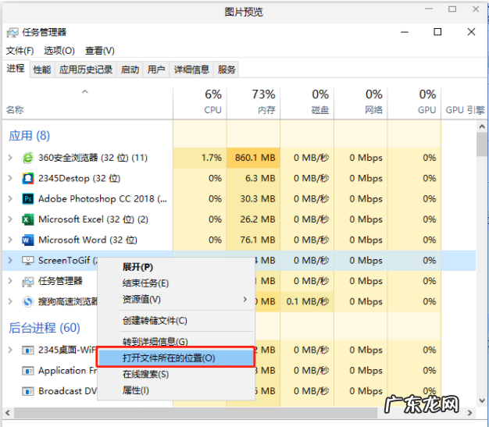Screen dimensions: 489x427
Task: Click the 2345桌面-WiFi process icon
Action: (x=28, y=350)
